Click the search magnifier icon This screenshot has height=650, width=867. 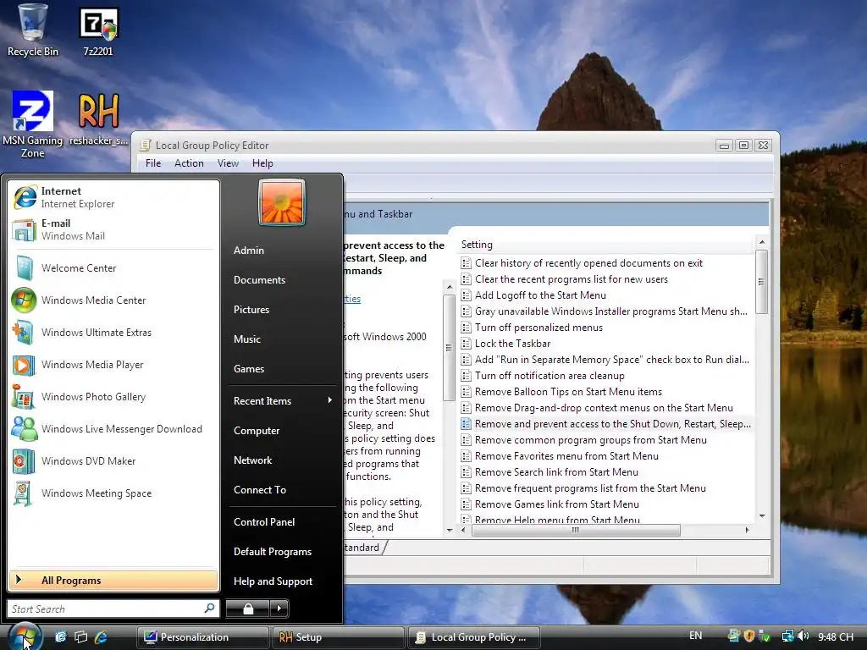tap(209, 609)
